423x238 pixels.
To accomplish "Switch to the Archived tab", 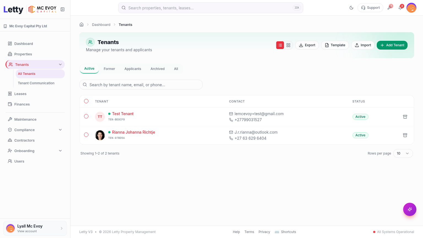I will click(x=158, y=69).
